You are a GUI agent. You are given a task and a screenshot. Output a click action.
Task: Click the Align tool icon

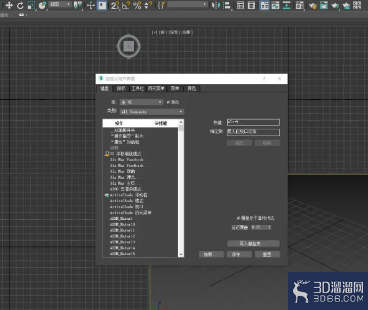(x=227, y=5)
